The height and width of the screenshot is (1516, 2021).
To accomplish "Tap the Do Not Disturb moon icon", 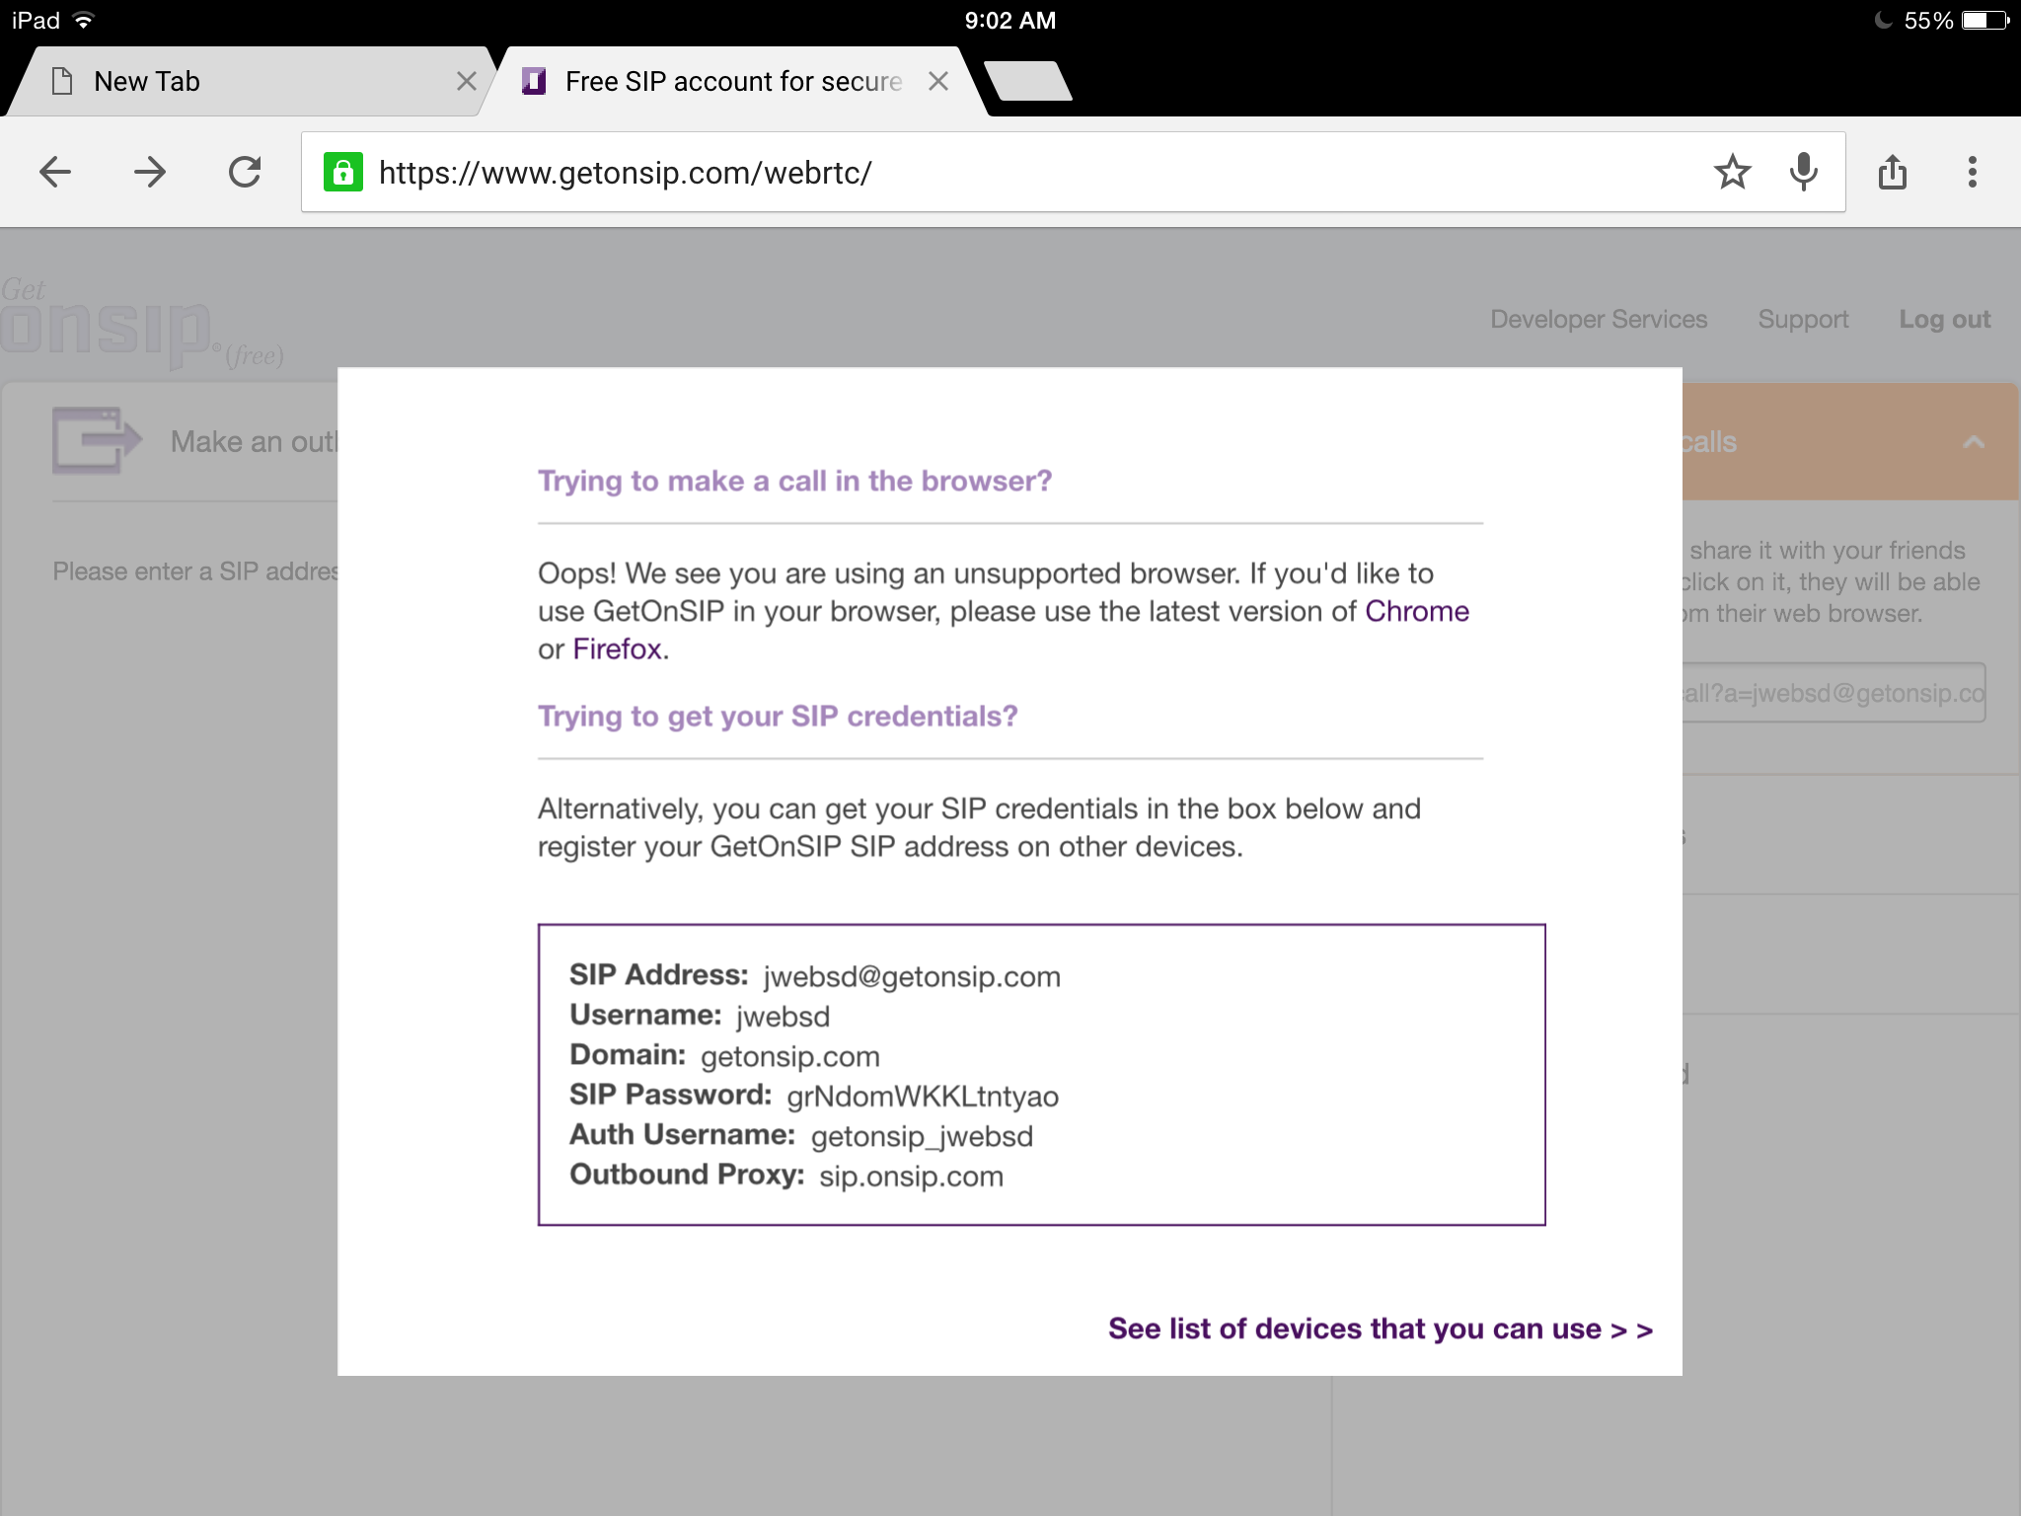I will coord(1883,21).
